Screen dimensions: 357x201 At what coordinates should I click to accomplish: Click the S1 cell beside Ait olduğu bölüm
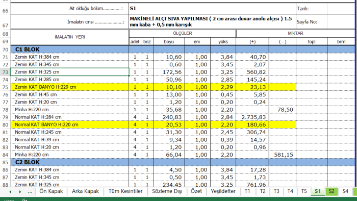click(212, 9)
